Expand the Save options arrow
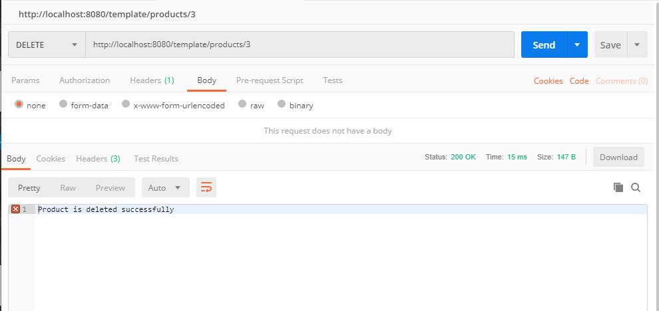Screen dimensions: 659x311 coord(637,45)
